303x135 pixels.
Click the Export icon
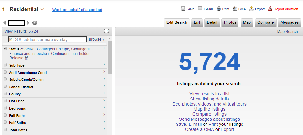tap(251, 9)
